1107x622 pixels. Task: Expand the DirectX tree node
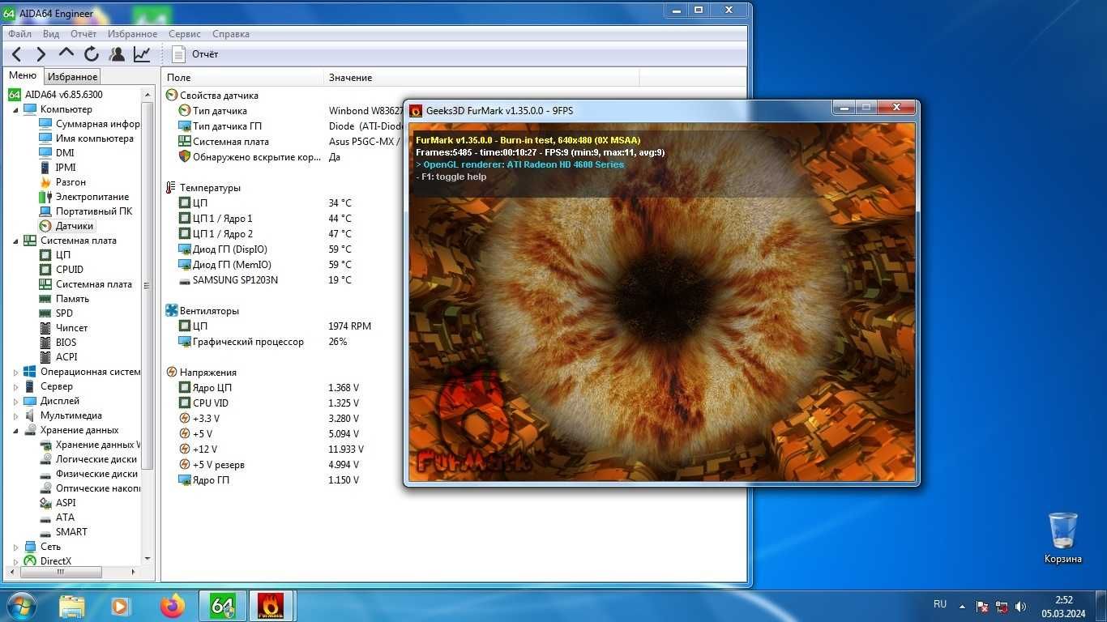point(15,561)
